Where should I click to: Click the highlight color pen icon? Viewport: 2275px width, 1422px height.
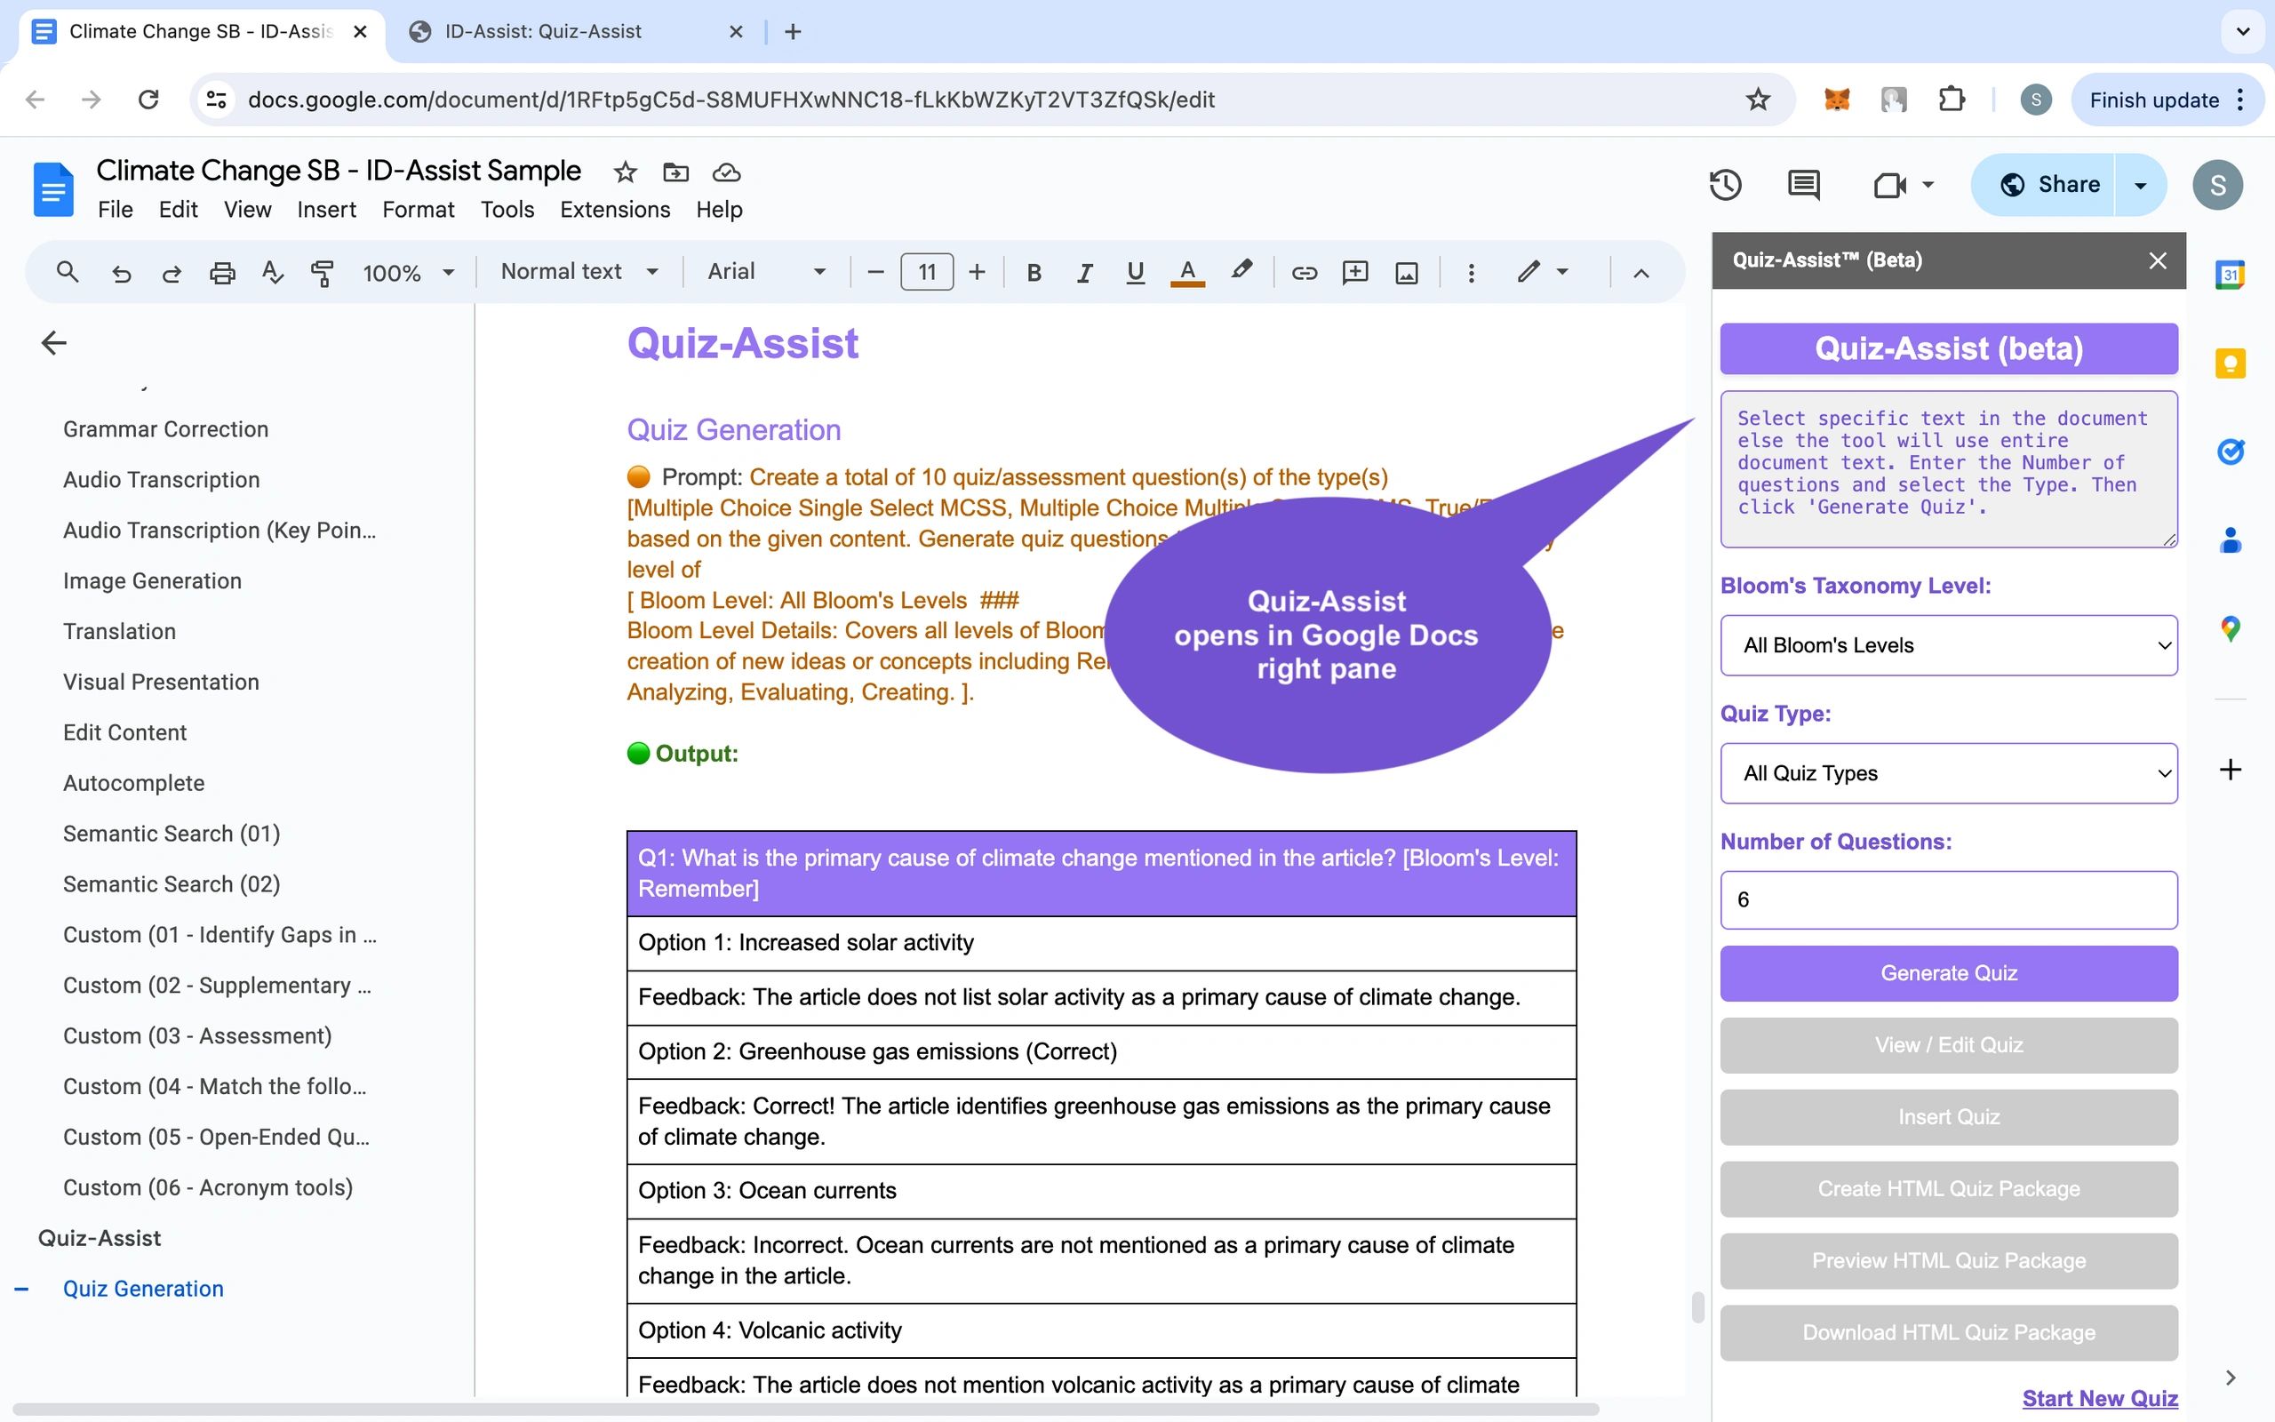tap(1241, 272)
